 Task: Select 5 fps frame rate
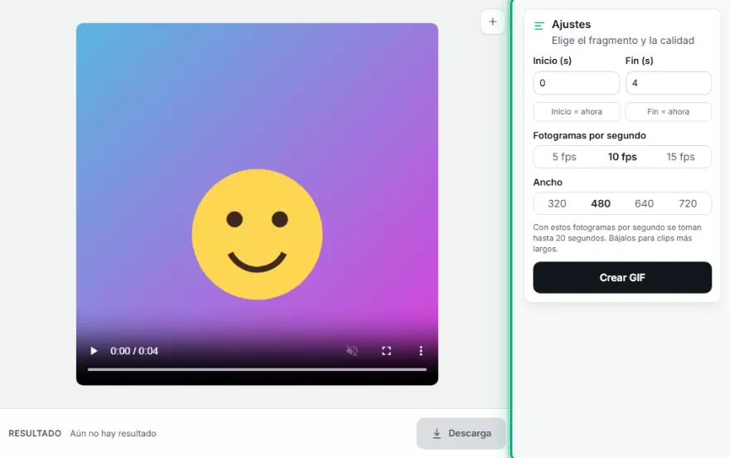[564, 157]
